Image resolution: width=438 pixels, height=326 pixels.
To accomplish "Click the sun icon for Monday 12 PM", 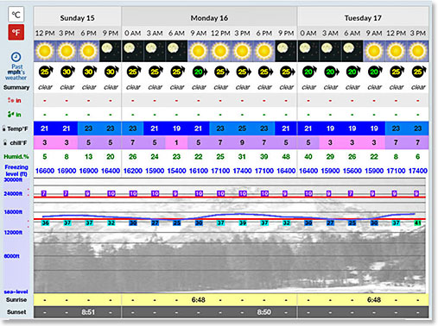I will coord(220,51).
